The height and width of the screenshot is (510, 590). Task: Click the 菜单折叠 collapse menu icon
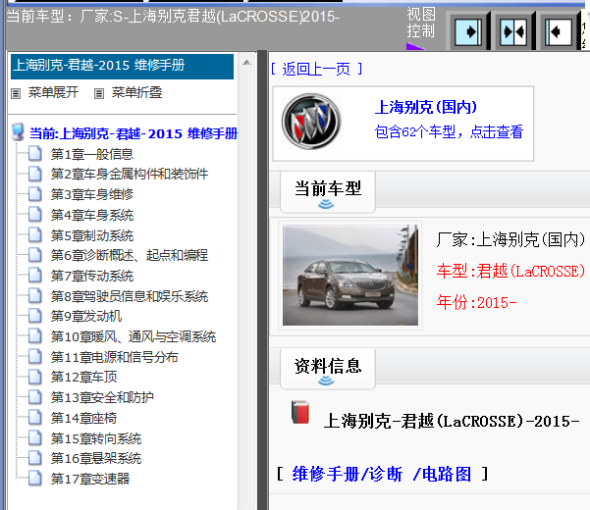click(x=99, y=93)
